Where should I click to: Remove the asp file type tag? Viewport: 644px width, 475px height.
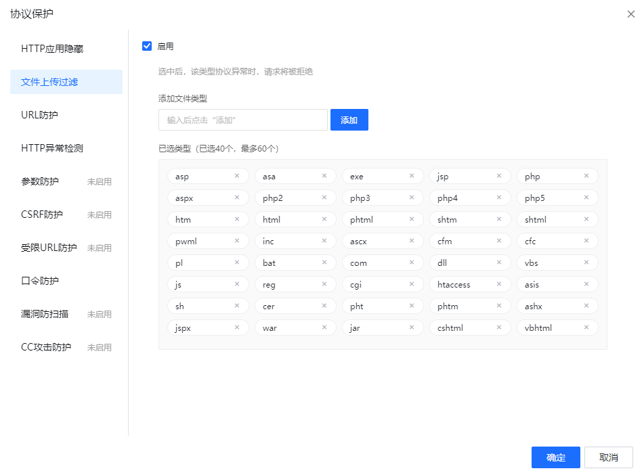point(237,176)
